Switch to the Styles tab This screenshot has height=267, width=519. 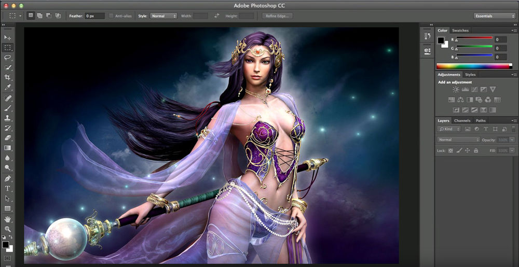(470, 75)
